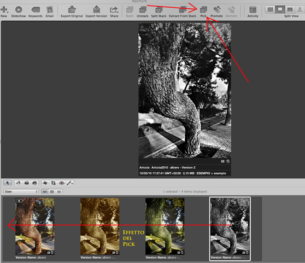
Task: Select the original color albero thumbnail
Action: tap(35, 226)
